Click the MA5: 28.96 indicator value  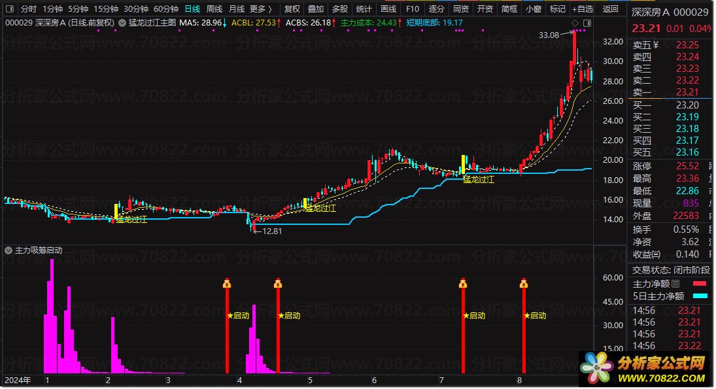pyautogui.click(x=203, y=23)
